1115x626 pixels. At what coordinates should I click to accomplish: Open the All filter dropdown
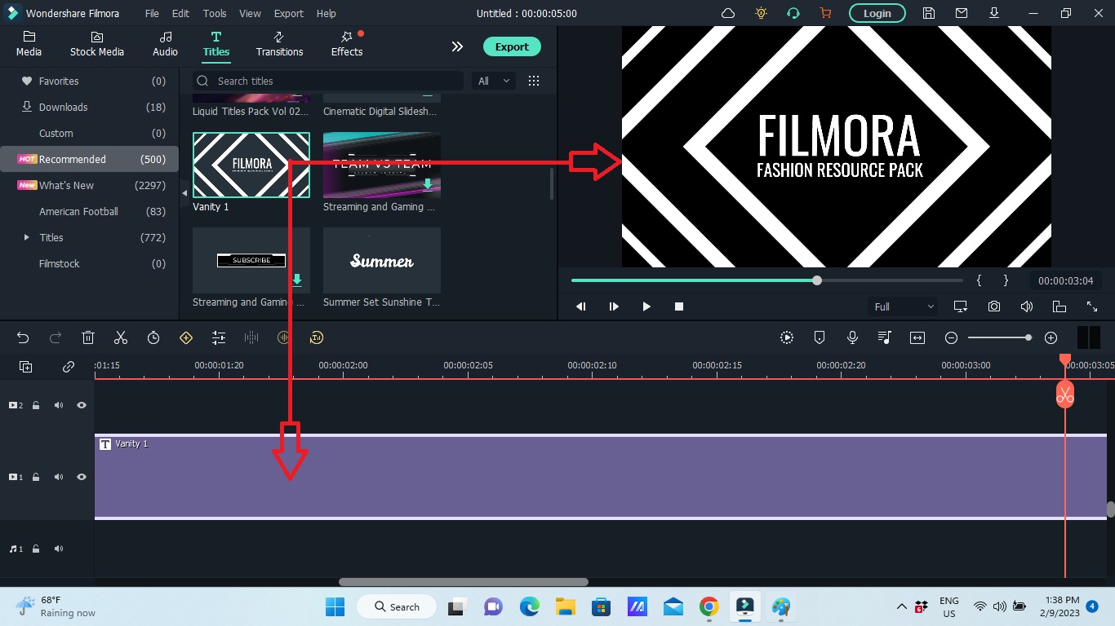click(494, 81)
